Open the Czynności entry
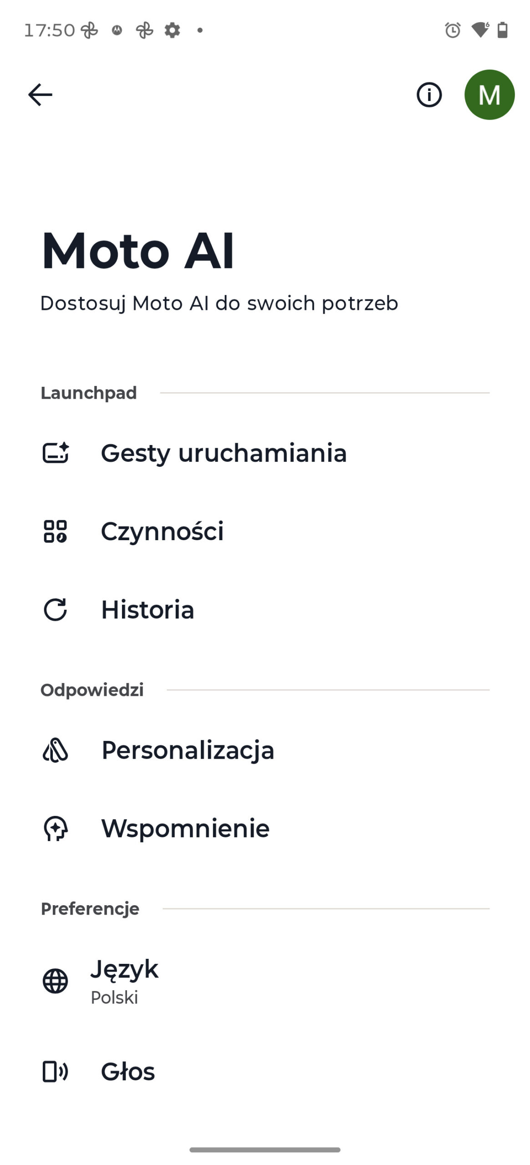The width and height of the screenshot is (530, 1165). pos(265,531)
